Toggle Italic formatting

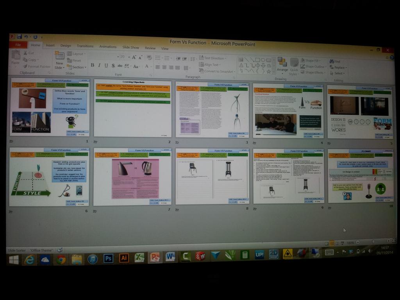click(x=99, y=65)
